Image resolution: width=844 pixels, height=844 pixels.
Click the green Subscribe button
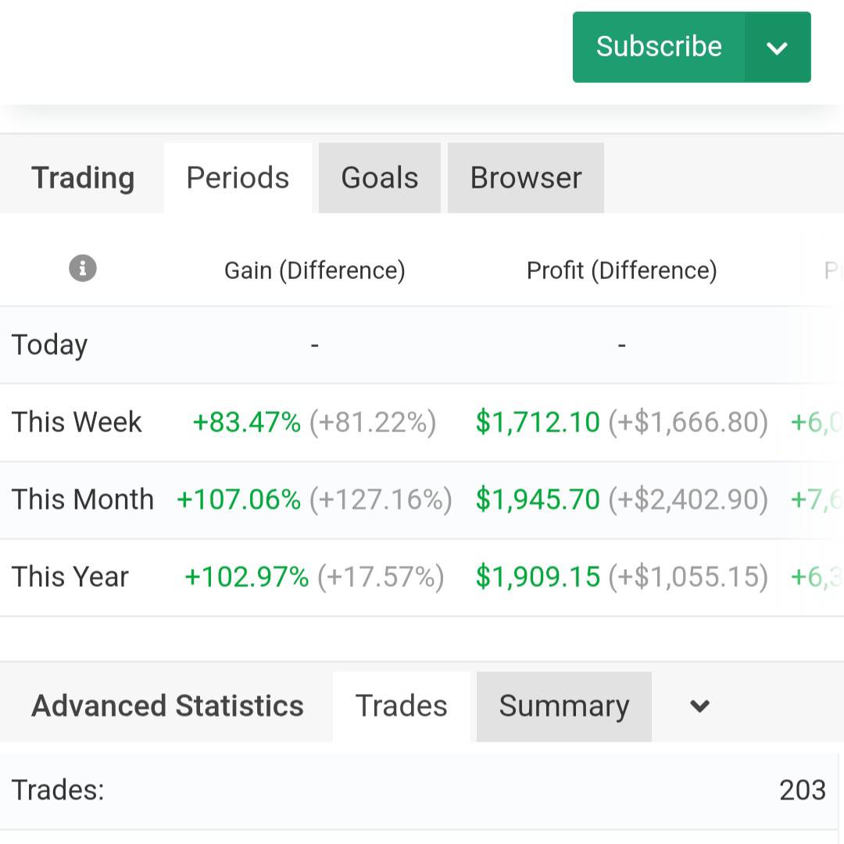coord(659,47)
